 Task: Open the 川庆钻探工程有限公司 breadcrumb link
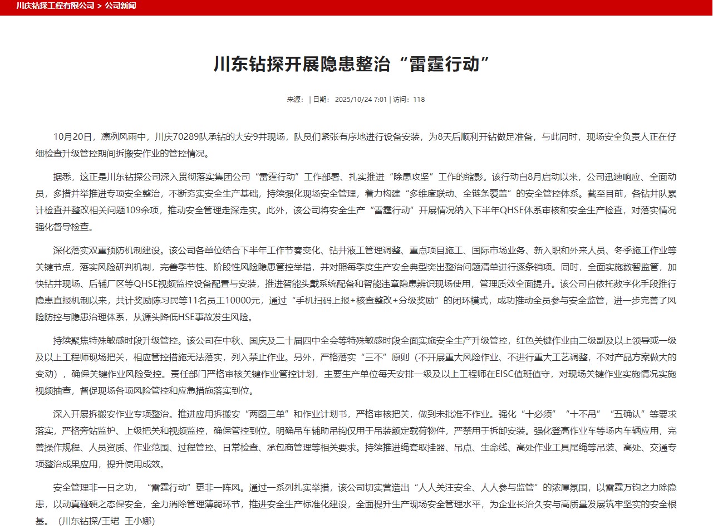click(55, 6)
